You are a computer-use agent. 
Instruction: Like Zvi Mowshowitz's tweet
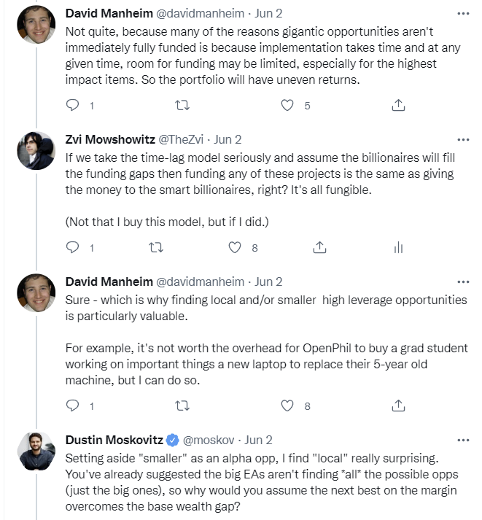pos(236,248)
